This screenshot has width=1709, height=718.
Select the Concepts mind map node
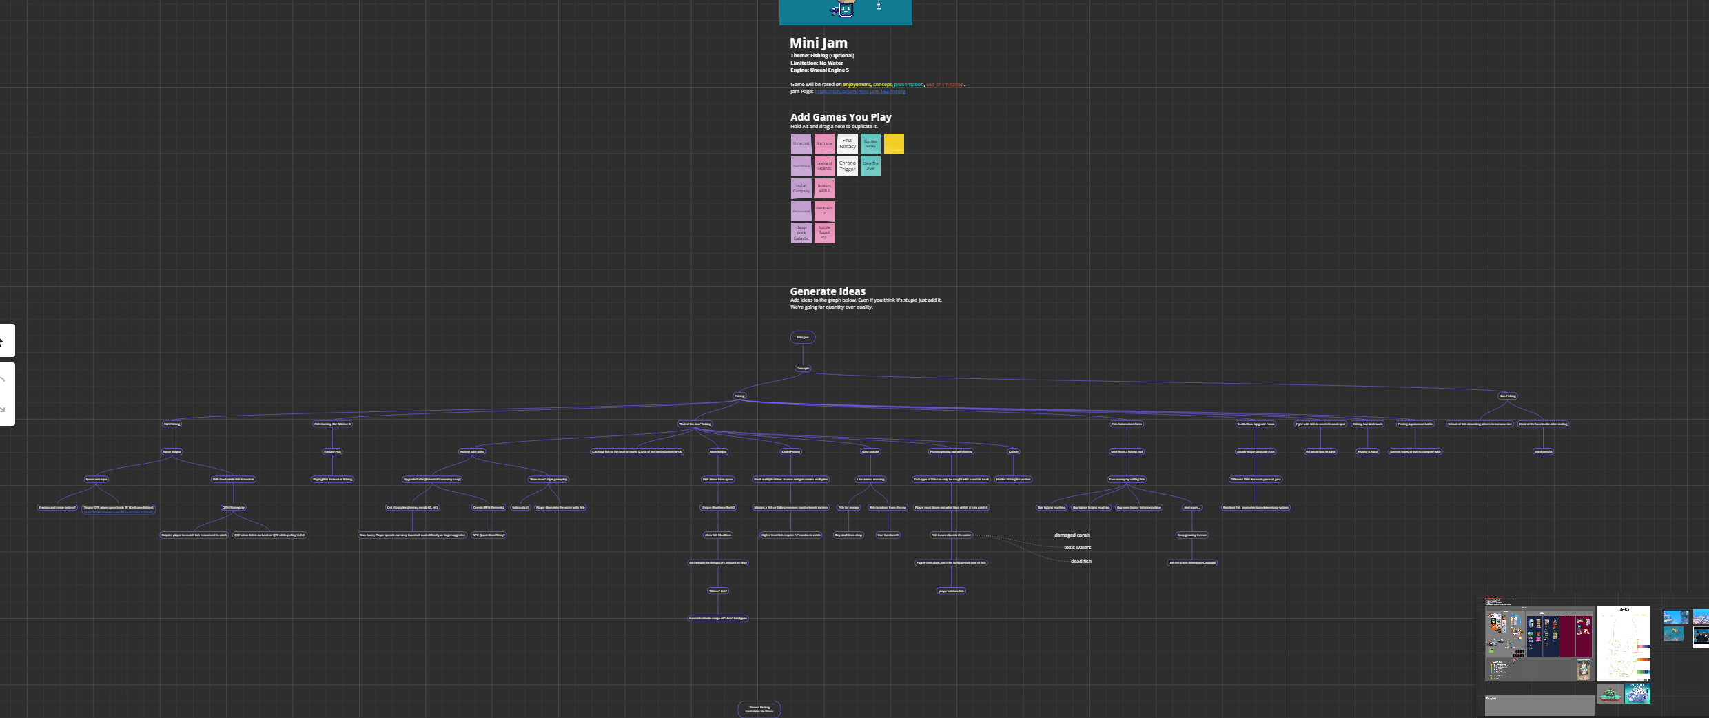coord(803,369)
